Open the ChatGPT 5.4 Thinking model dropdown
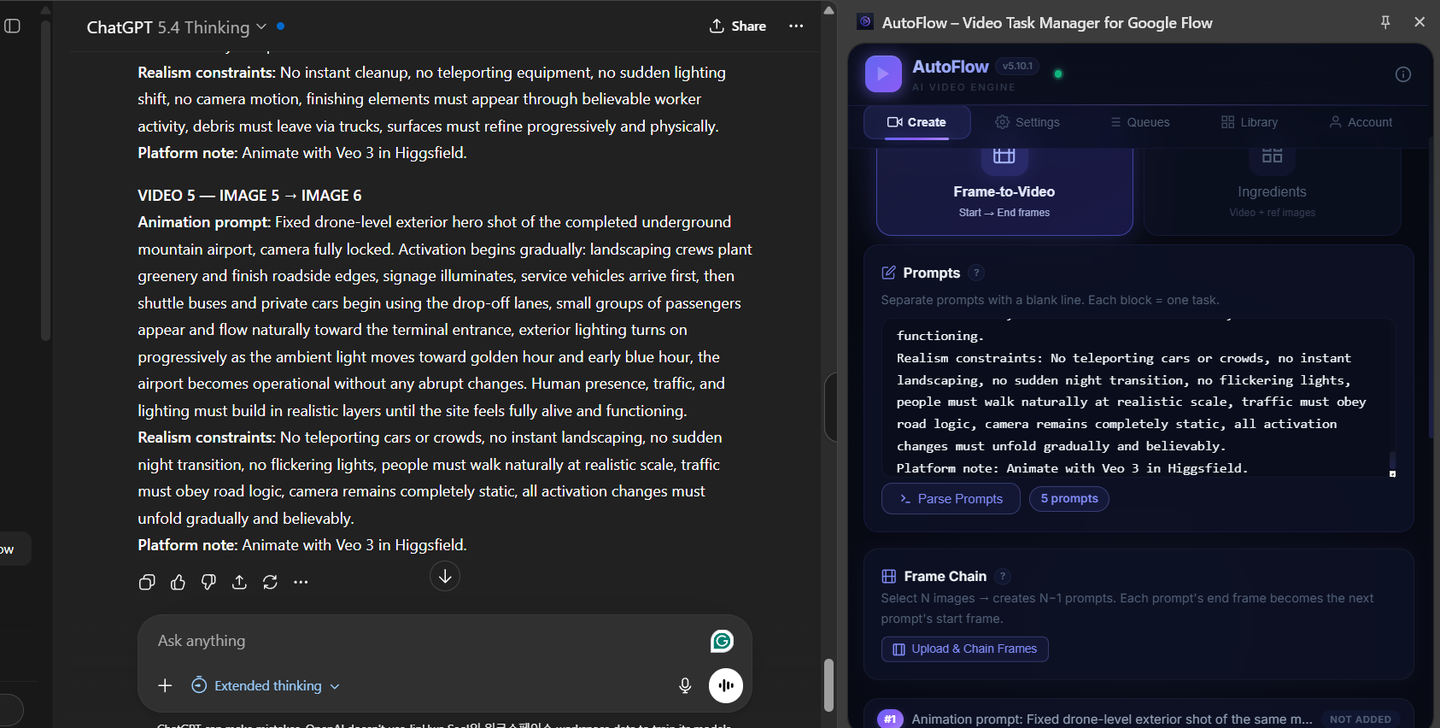 pyautogui.click(x=177, y=27)
